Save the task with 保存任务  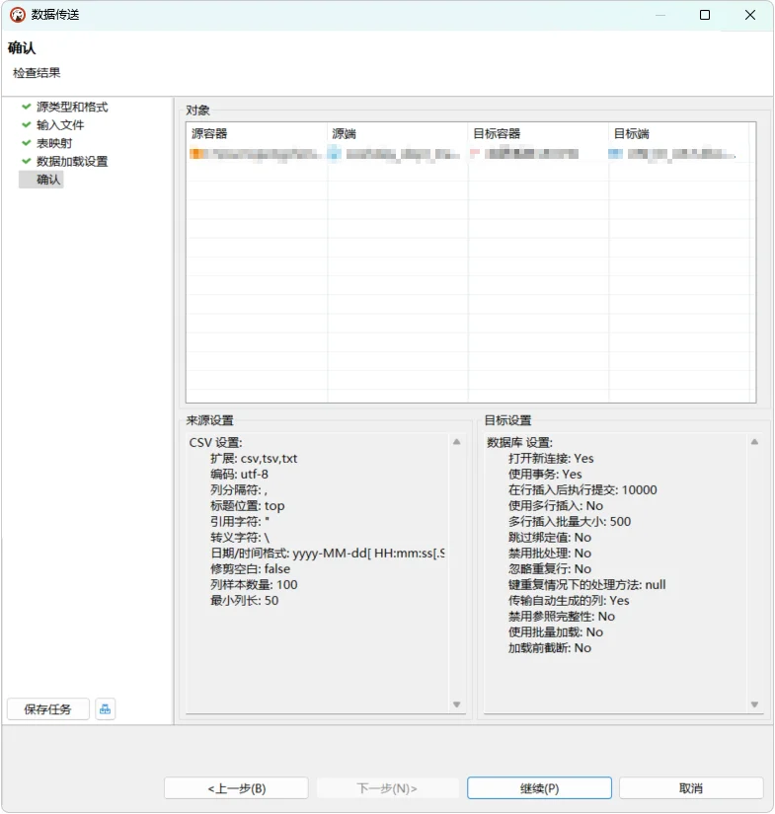click(x=47, y=709)
